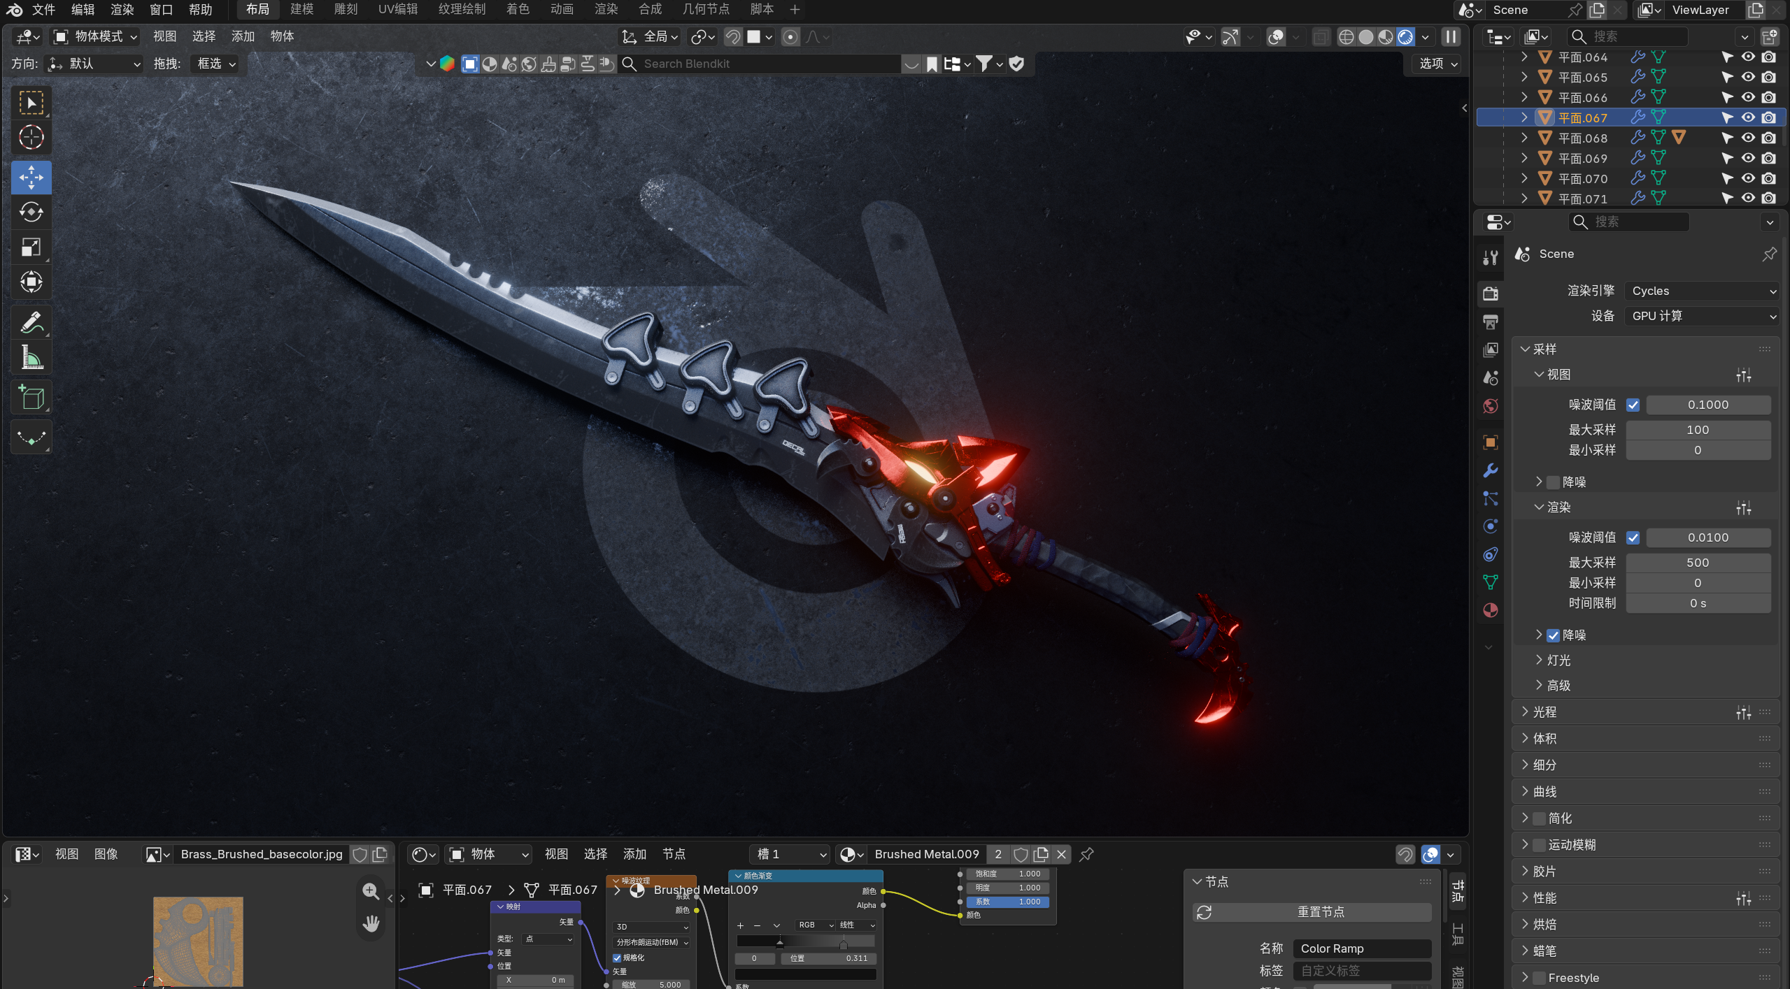The image size is (1790, 989).
Task: Select the Move tool
Action: (31, 178)
